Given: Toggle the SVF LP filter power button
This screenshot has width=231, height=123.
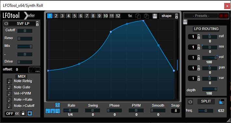Looking at the screenshot, I should [x=6, y=23].
